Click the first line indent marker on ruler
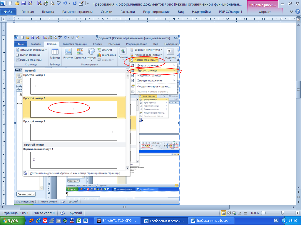Screen dimensions: 301x225 [x=14, y=18]
